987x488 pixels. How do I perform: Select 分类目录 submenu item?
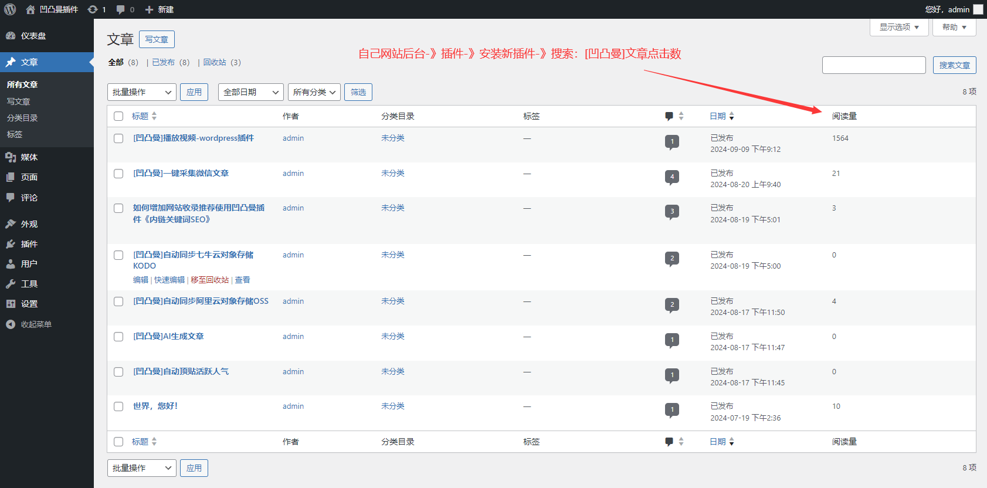tap(22, 118)
